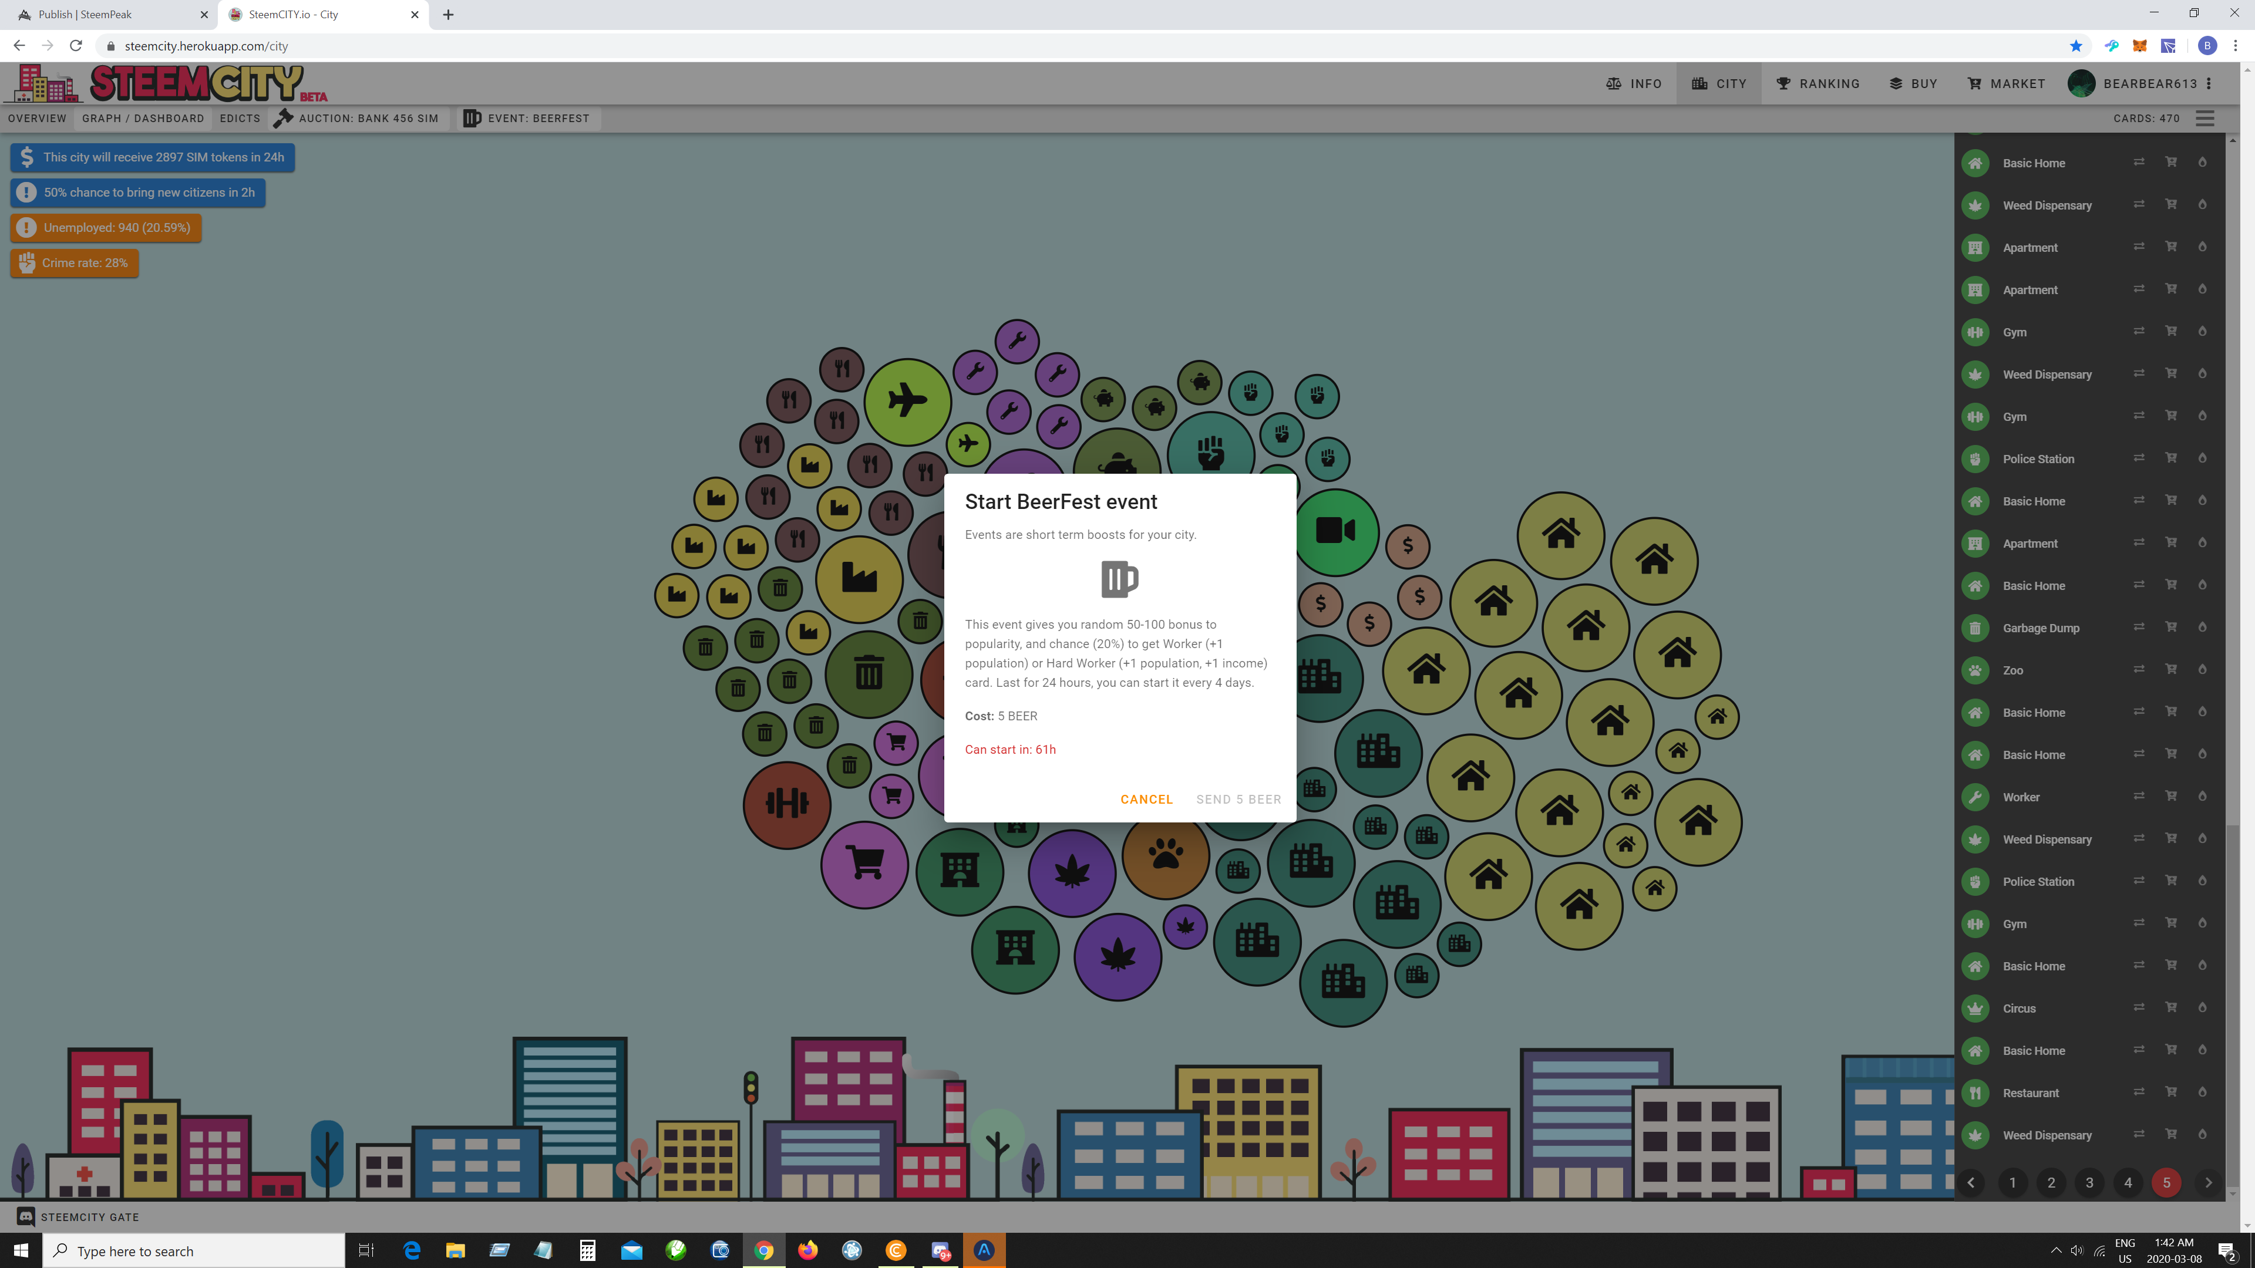
Task: Click the sell cart icon for Circus
Action: [x=2171, y=1007]
